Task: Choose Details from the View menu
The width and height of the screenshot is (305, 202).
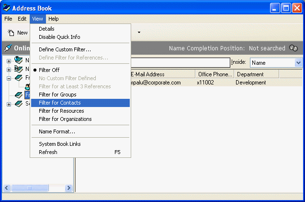Action: (80, 29)
